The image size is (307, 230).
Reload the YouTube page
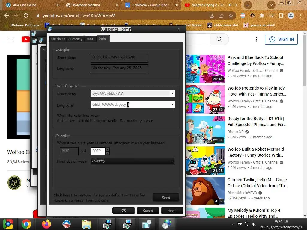pos(26,16)
